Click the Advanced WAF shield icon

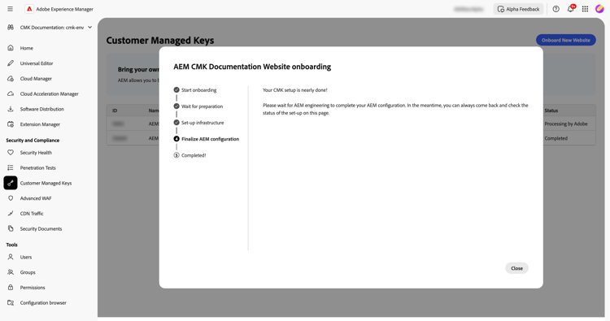(x=11, y=198)
